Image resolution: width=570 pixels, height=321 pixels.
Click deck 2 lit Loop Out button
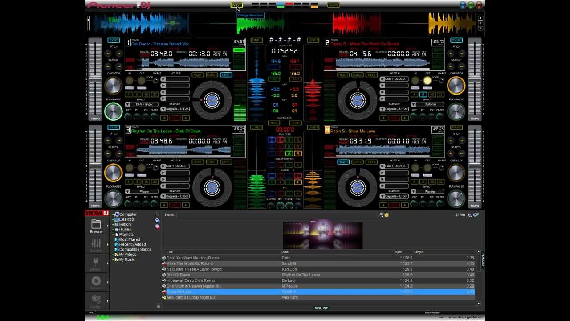click(427, 81)
